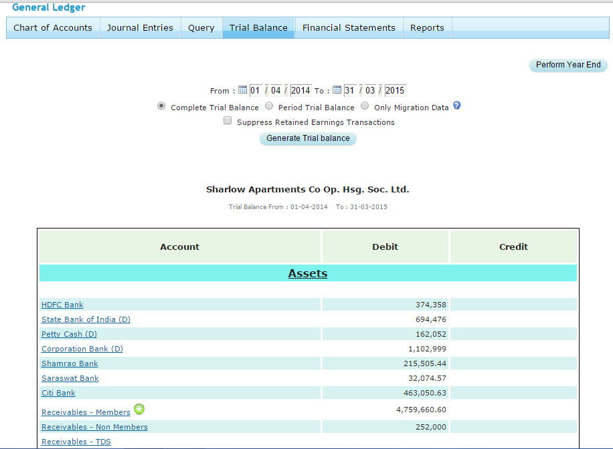Open Corporation Bank (D) account link
Viewport: 613px width, 449px height.
(x=82, y=349)
